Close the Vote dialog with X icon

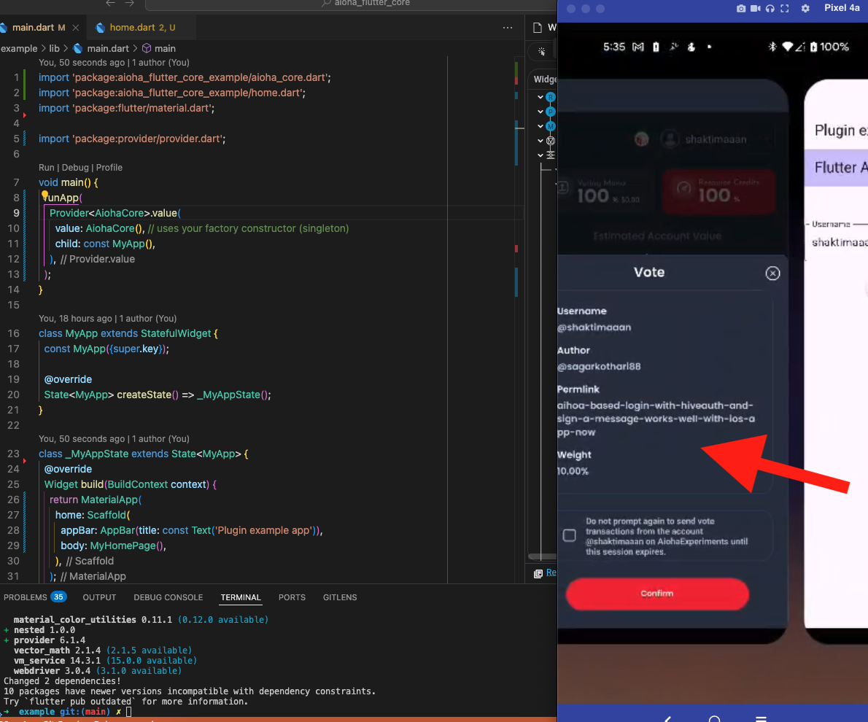coord(772,273)
